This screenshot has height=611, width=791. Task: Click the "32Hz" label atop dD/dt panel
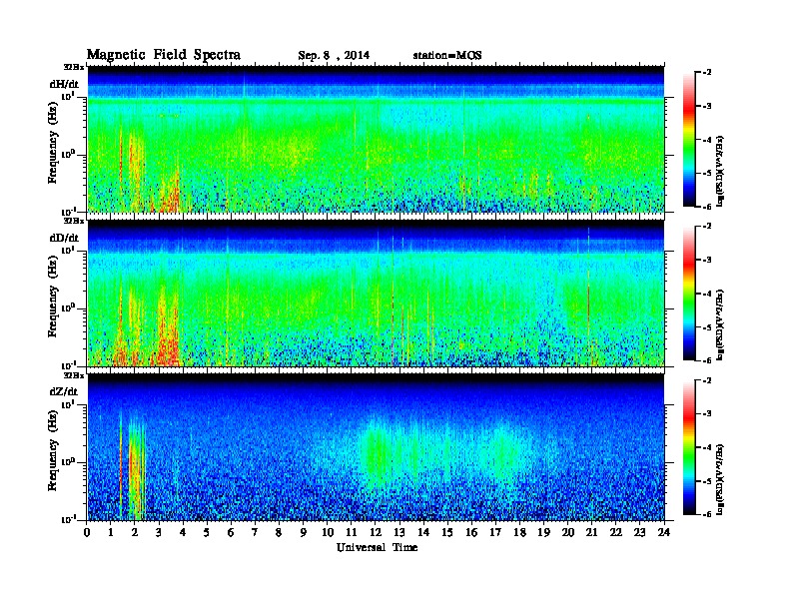tap(74, 221)
